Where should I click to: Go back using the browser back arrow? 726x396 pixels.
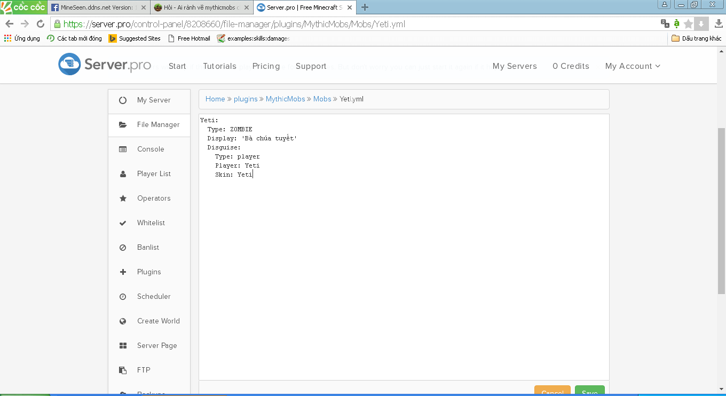point(9,24)
